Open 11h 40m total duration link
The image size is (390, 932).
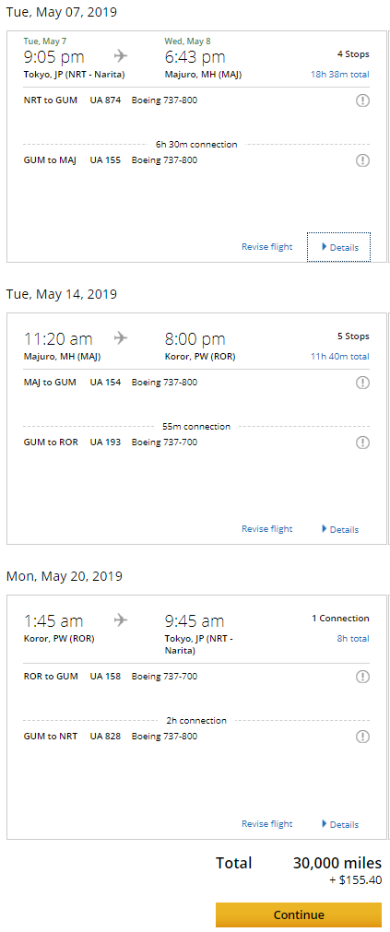click(339, 357)
